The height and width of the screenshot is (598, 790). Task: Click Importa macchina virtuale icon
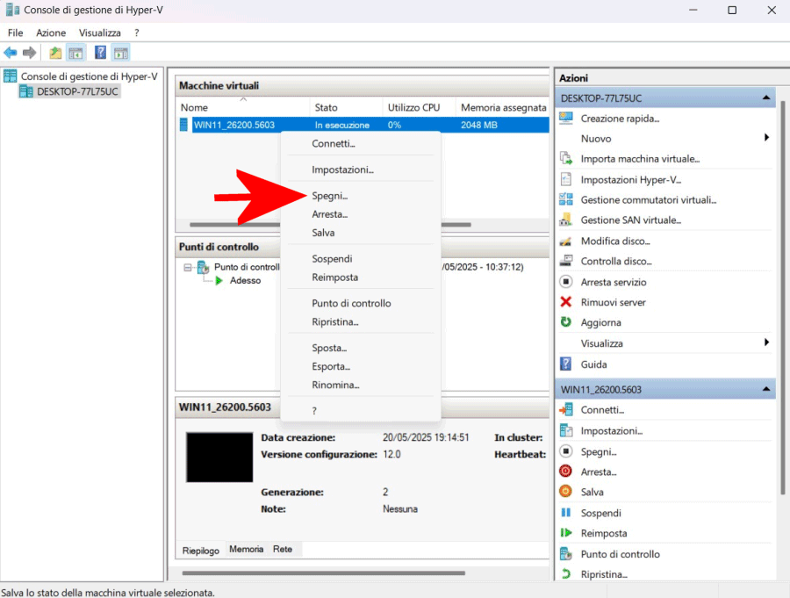566,158
